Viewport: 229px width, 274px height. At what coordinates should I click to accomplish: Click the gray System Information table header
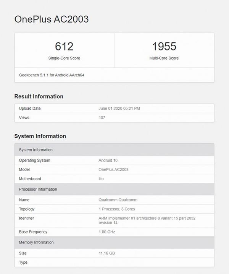36,150
